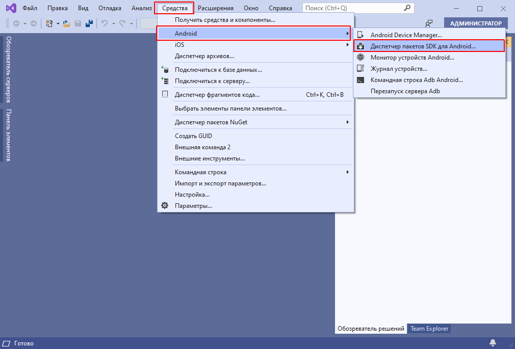515x349 pixels.
Task: Open the Отладка menu
Action: tap(110, 8)
